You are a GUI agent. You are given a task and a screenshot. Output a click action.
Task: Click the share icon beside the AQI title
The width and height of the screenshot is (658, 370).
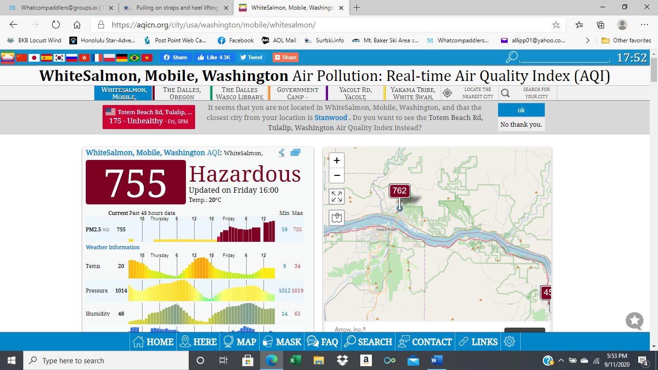click(x=282, y=153)
